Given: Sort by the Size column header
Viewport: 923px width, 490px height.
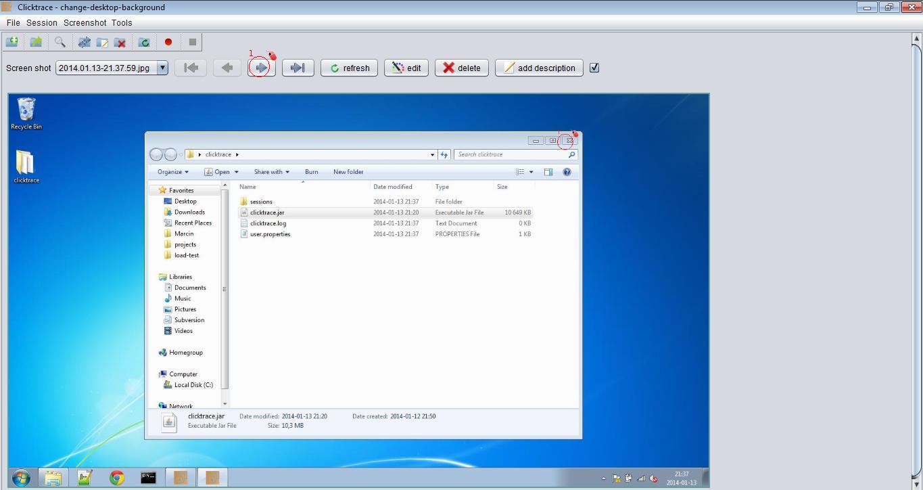Looking at the screenshot, I should (502, 187).
